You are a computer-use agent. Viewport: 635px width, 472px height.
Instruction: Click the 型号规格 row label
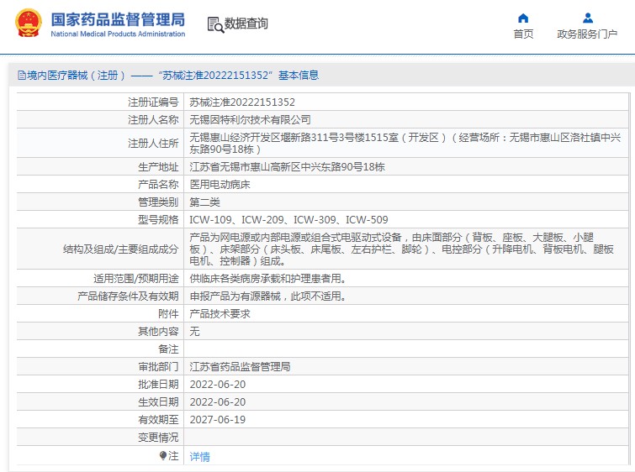point(158,219)
